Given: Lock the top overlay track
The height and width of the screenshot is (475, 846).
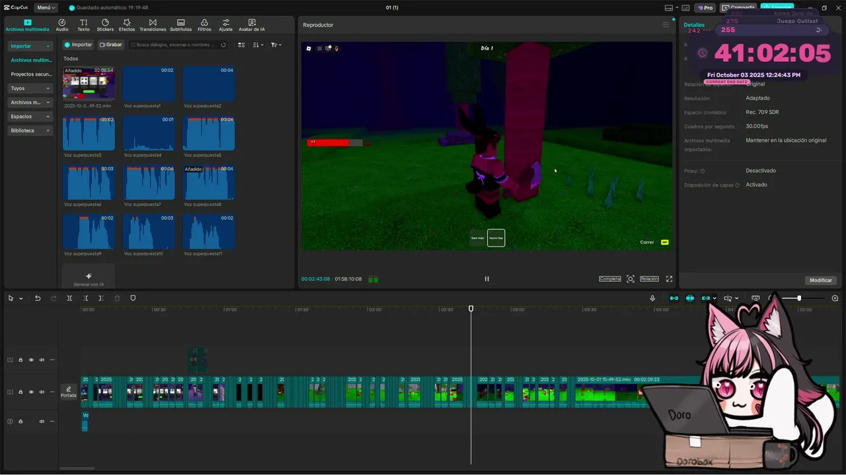Looking at the screenshot, I should click(x=20, y=360).
